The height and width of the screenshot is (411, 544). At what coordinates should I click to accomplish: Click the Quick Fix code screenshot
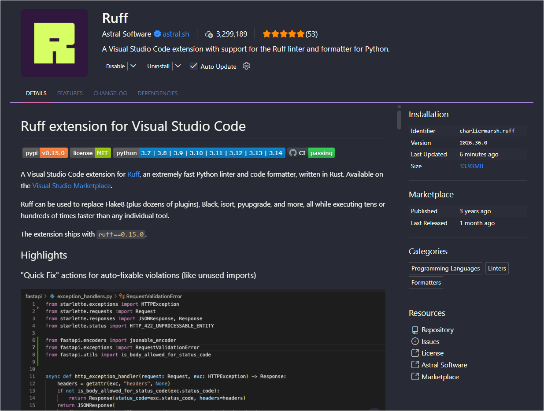203,350
